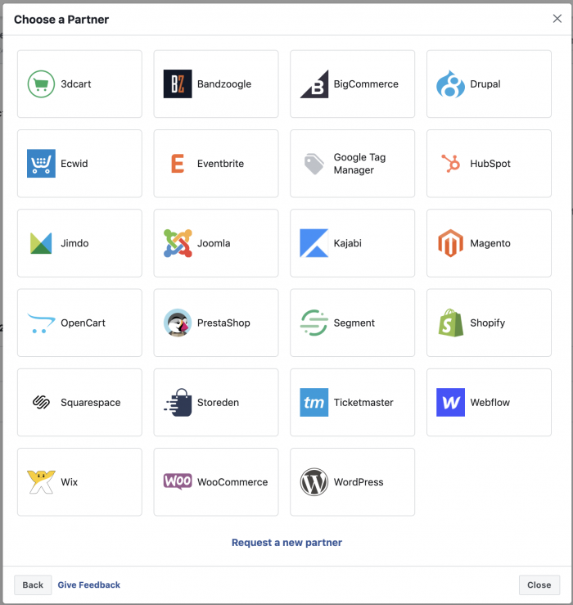573x605 pixels.
Task: Click the Bandzoogle BZ logo
Action: click(178, 84)
